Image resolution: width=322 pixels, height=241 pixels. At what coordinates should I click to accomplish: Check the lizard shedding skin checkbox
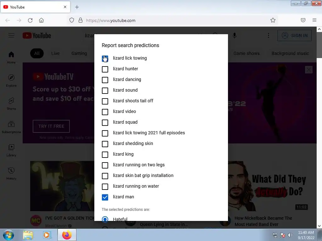[105, 144]
